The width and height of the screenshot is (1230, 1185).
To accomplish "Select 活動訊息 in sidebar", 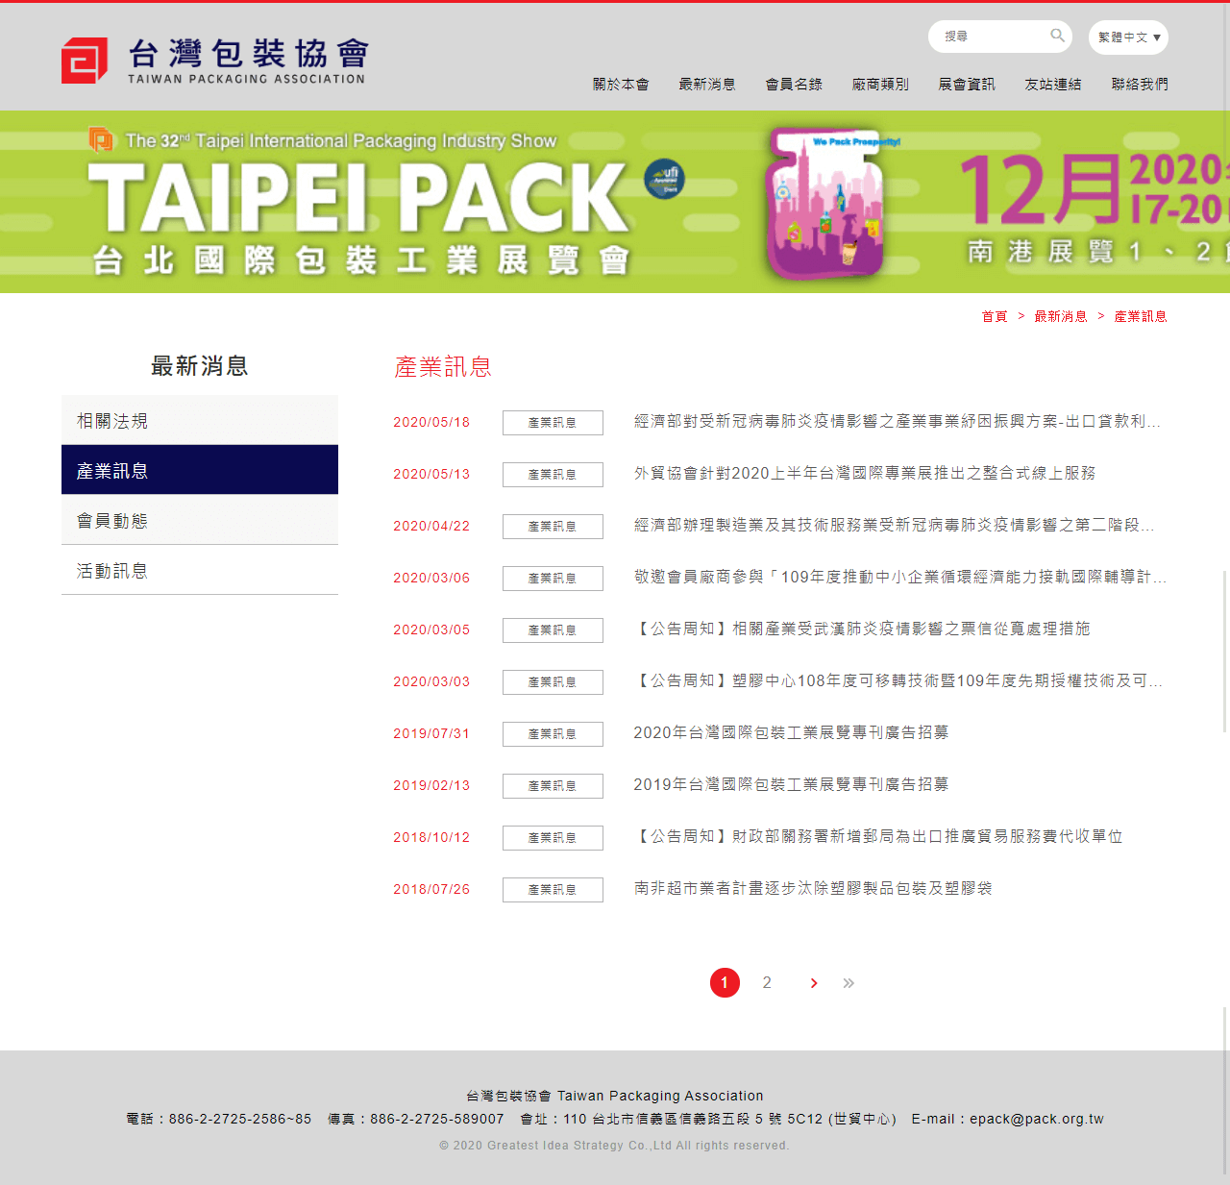I will [x=200, y=570].
